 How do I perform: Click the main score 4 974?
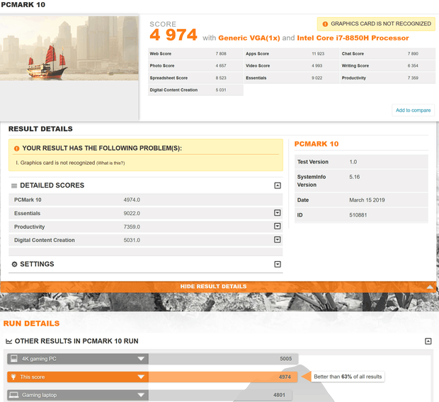[x=173, y=35]
